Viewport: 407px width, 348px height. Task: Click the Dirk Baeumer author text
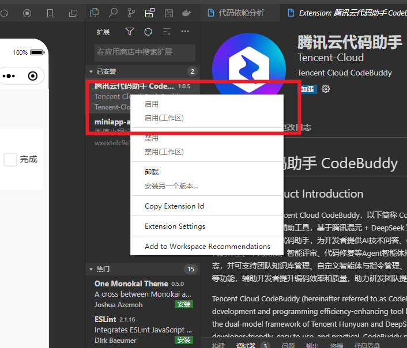click(x=115, y=341)
